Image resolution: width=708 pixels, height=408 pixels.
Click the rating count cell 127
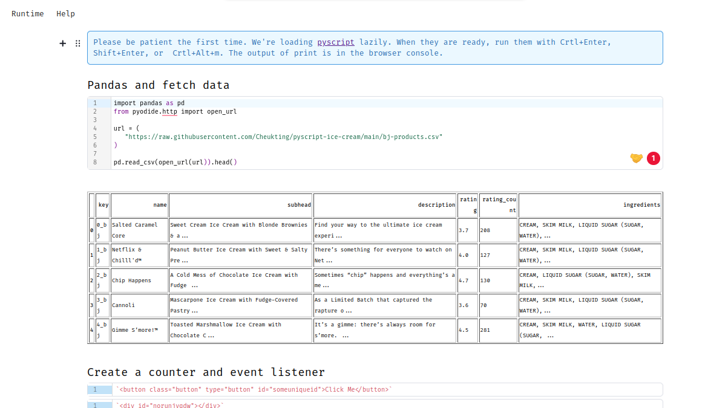(498, 255)
